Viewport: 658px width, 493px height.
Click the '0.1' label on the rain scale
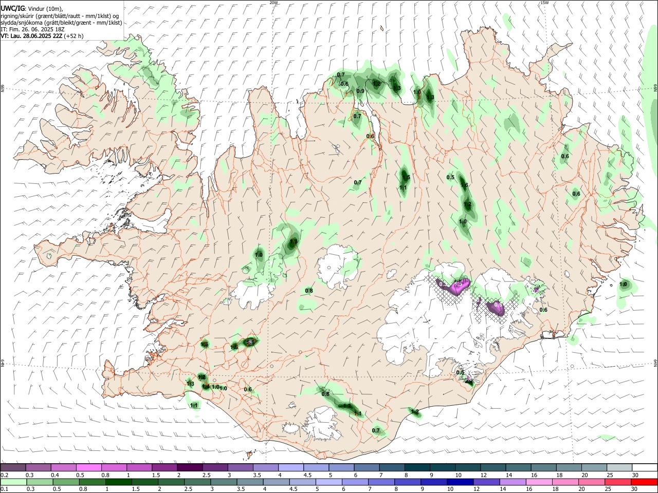tap(5, 489)
